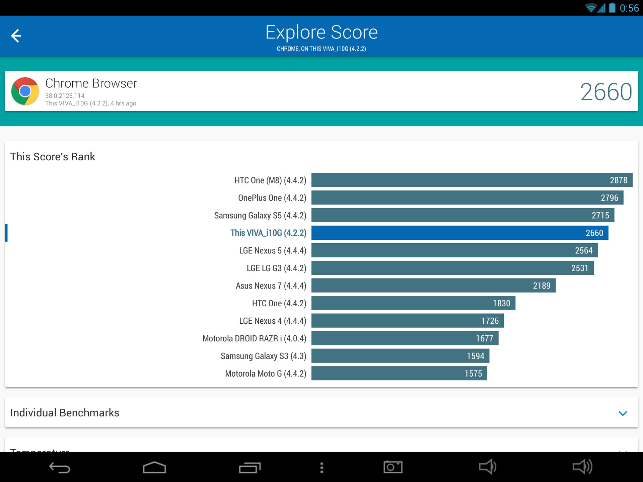The image size is (643, 482).
Task: Select the highlighted This VIVA_i10G bar
Action: pos(459,233)
